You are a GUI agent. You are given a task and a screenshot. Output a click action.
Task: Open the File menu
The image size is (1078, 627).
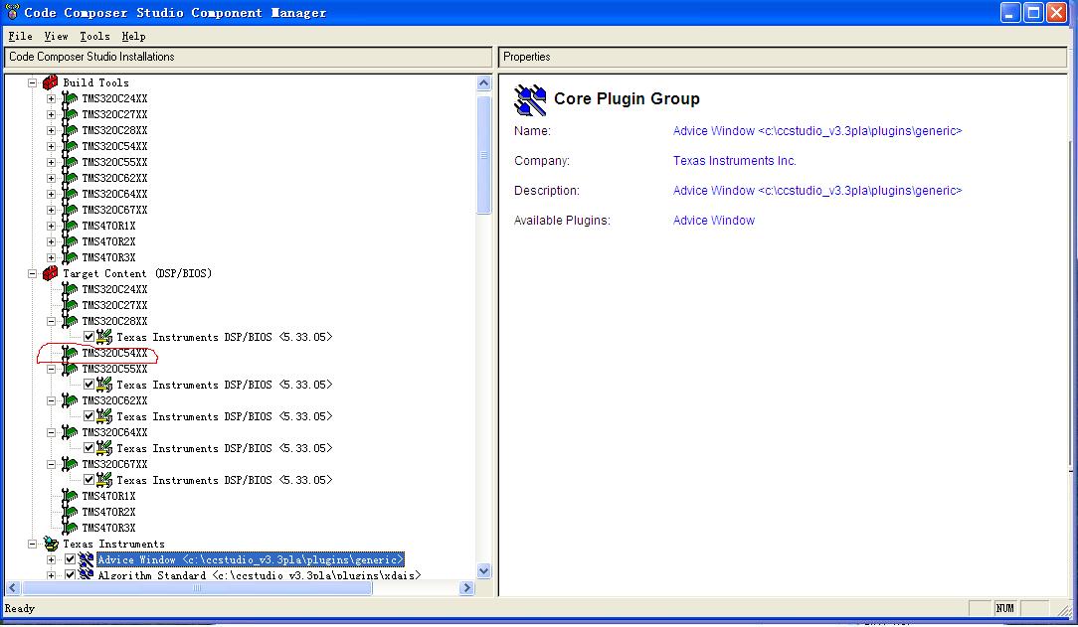20,37
